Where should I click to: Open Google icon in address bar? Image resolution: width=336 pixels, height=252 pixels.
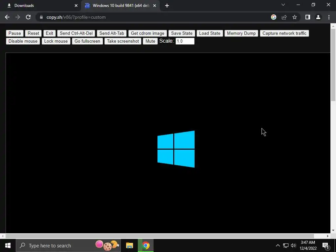pyautogui.click(x=274, y=17)
